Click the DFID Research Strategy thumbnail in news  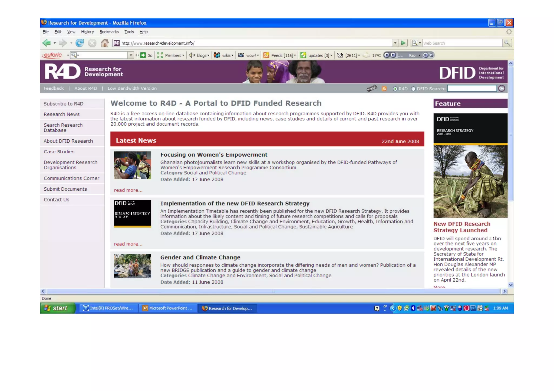tap(133, 214)
